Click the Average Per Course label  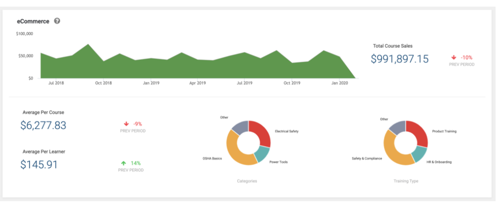(43, 112)
